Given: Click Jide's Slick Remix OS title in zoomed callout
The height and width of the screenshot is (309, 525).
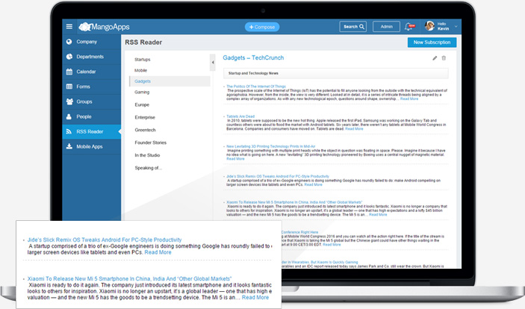Looking at the screenshot, I should [105, 240].
